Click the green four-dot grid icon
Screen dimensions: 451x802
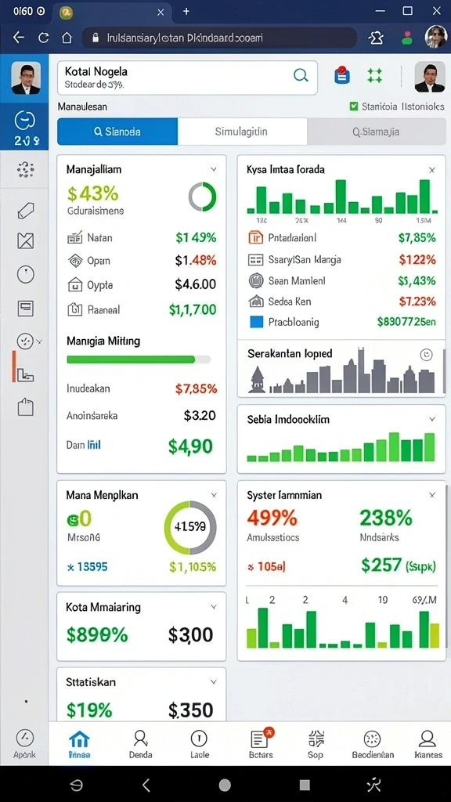(375, 76)
